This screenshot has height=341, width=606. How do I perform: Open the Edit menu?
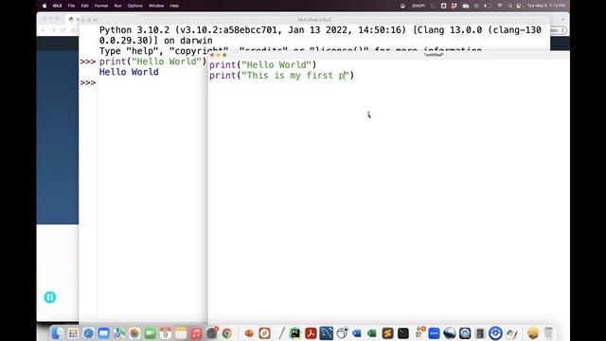(84, 6)
